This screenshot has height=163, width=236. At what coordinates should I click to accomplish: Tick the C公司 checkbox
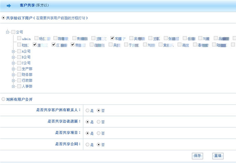(19, 63)
